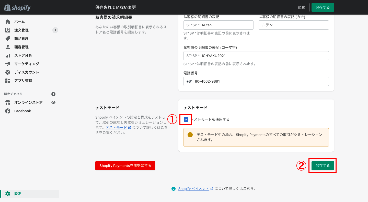
Task: Click the person icon beside 顧客管理
Action: click(x=8, y=47)
